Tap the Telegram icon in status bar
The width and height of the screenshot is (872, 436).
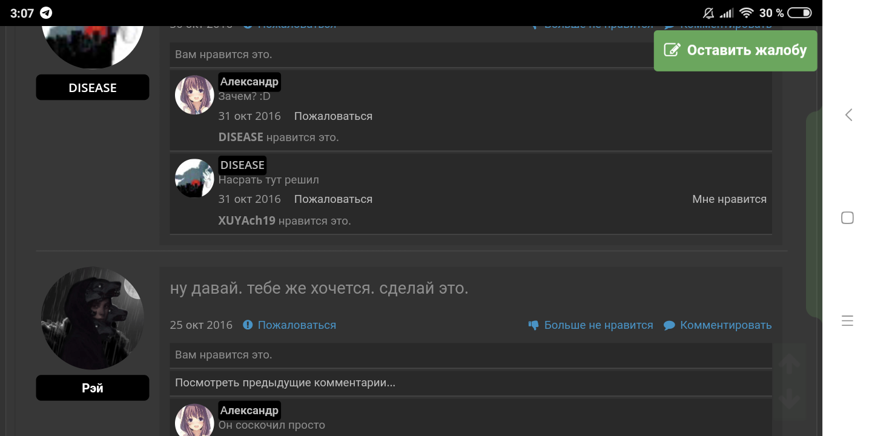coord(46,13)
